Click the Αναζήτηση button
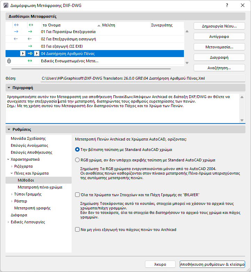 click(219, 68)
